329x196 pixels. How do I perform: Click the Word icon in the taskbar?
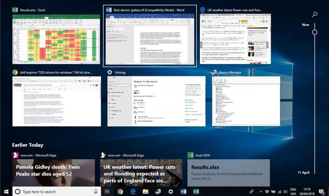183,192
